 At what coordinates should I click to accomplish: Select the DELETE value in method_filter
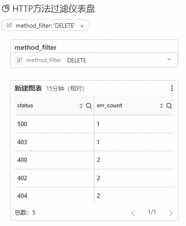(x=77, y=61)
